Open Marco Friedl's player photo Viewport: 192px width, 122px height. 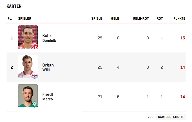[28, 96]
